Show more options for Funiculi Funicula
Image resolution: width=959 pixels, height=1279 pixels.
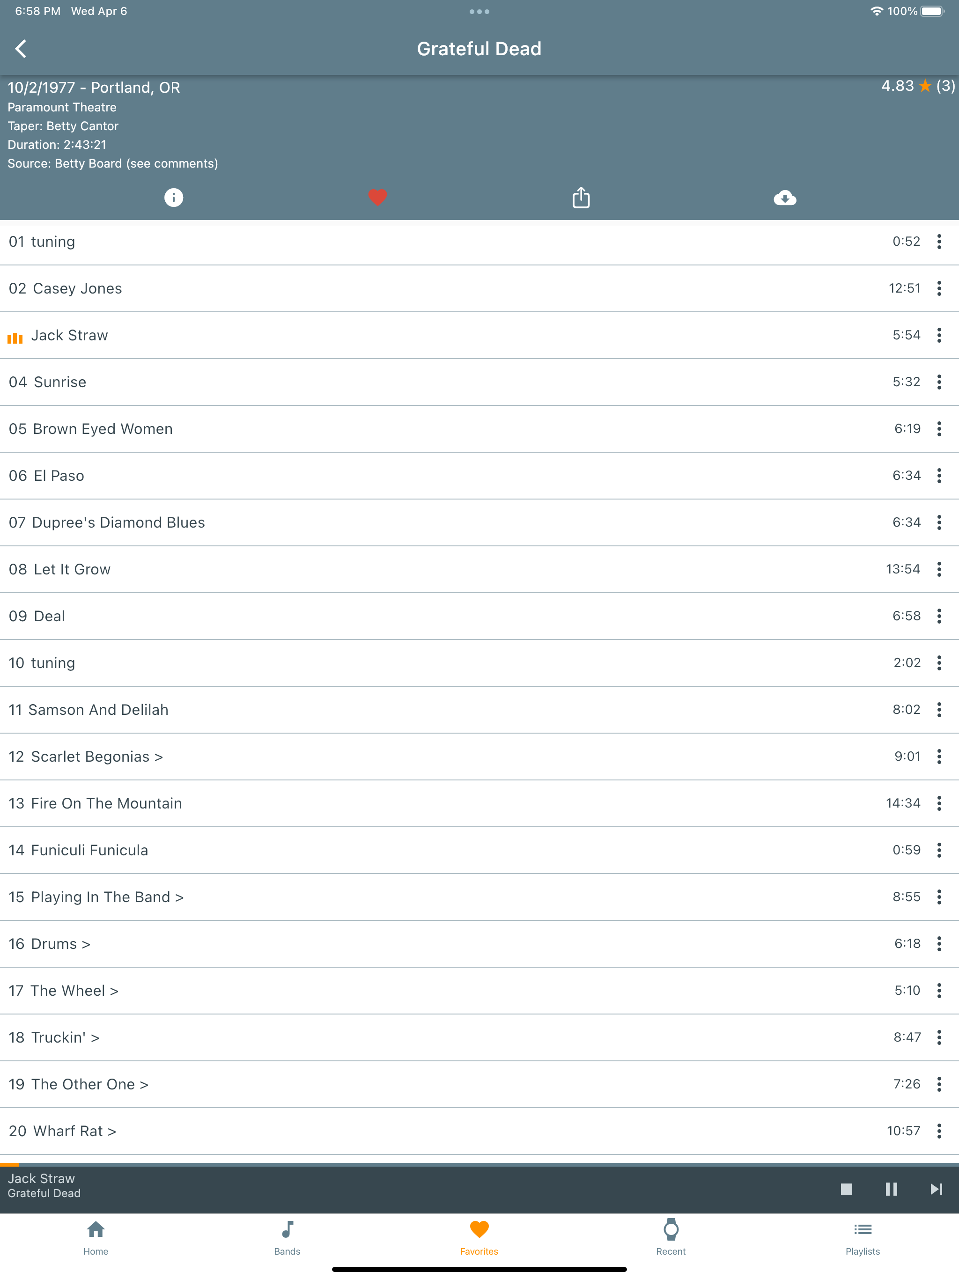(939, 851)
